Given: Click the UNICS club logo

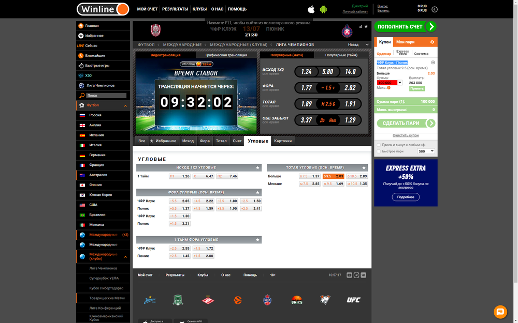Looking at the screenshot, I should coord(297,300).
